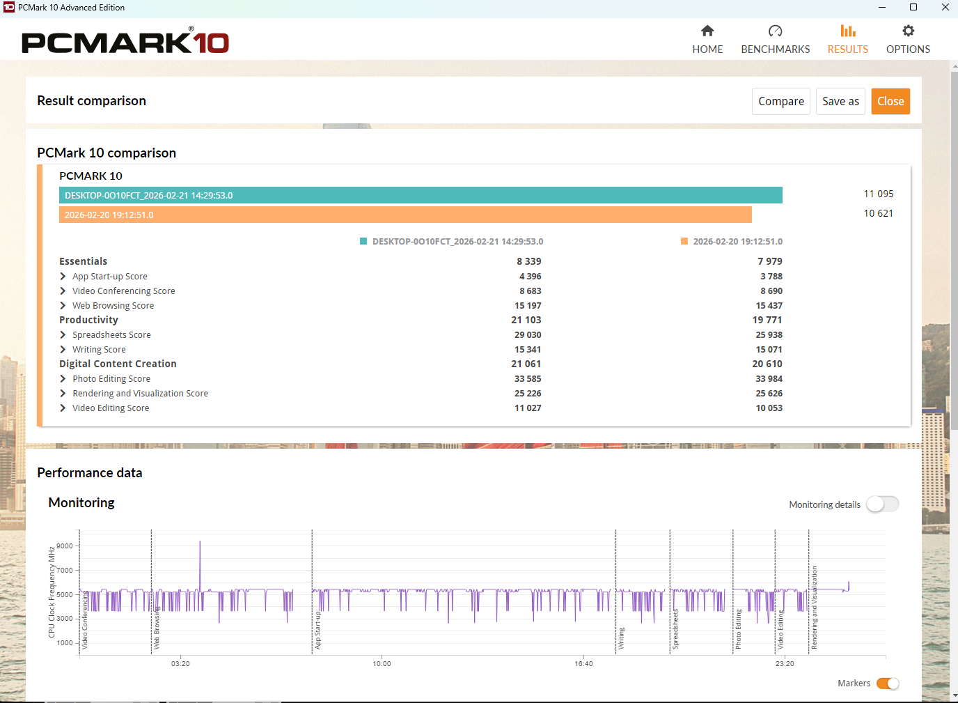The width and height of the screenshot is (958, 703).
Task: Expand Rendering and Visualization Score row
Action: tap(63, 394)
